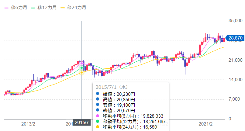
Task: Click the 移動平均(12カ月)：18,291.667 row
Action: (131, 122)
